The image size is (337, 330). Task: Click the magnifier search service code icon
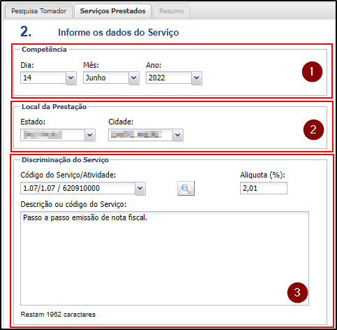186,188
